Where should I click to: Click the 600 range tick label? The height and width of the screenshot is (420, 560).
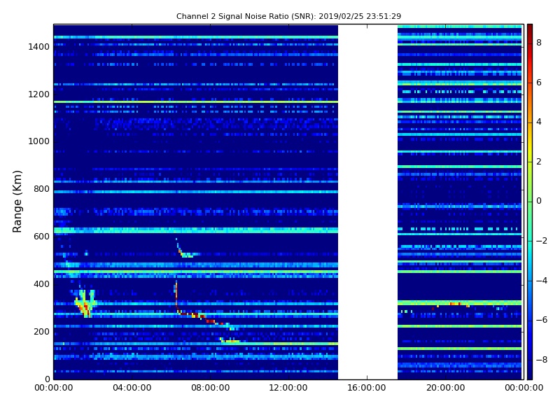(x=41, y=237)
